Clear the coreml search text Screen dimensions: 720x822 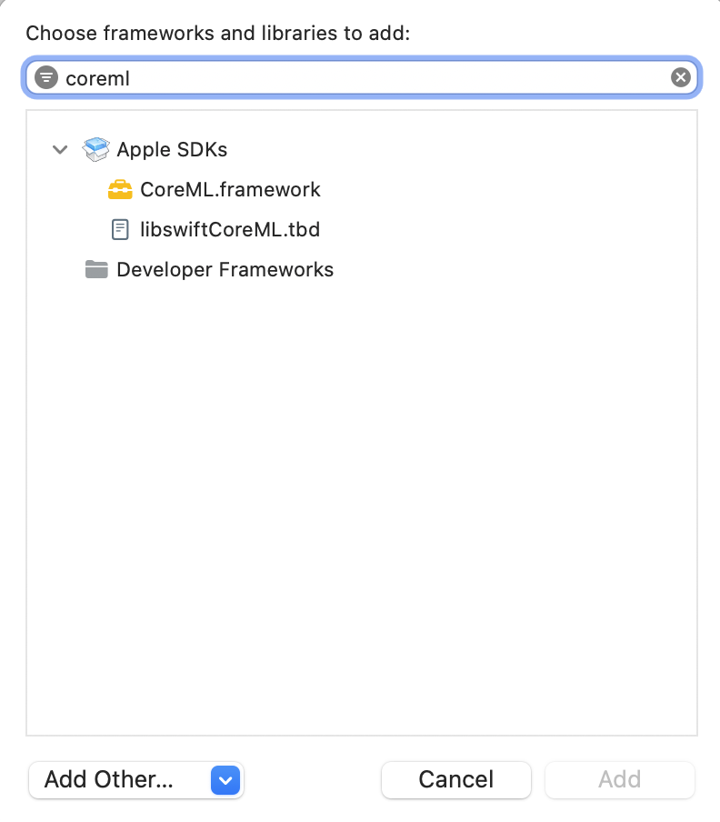(x=680, y=78)
